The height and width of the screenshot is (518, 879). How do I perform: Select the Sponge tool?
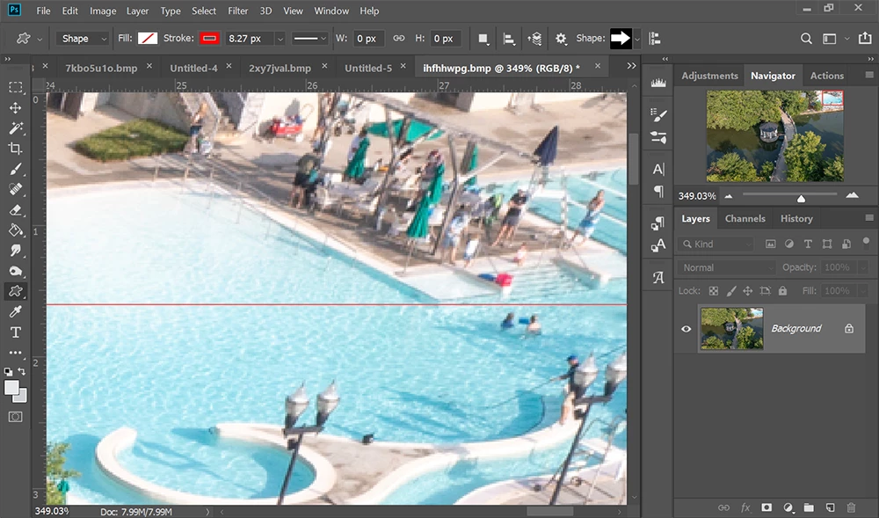click(16, 271)
